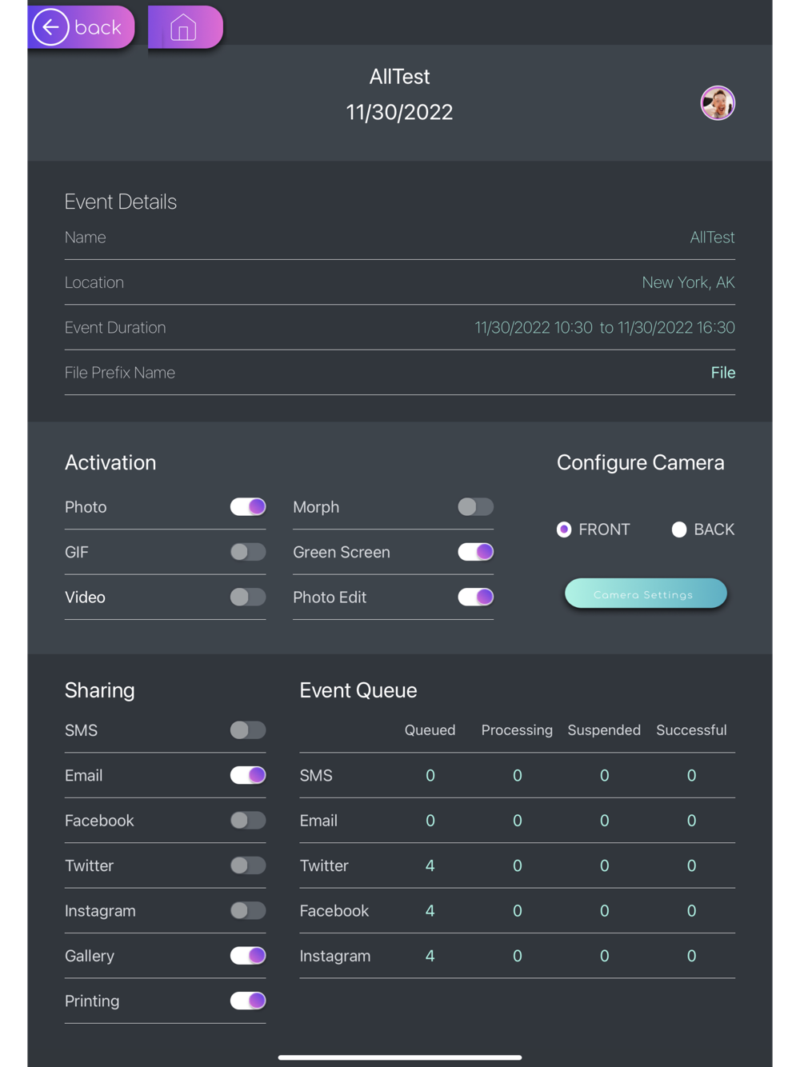
Task: Enable Facebook sharing switch
Action: [x=248, y=820]
